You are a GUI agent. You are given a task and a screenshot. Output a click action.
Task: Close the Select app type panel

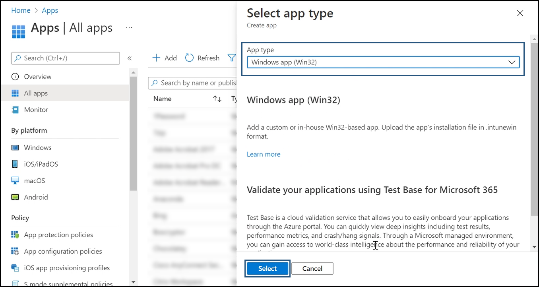tap(520, 14)
